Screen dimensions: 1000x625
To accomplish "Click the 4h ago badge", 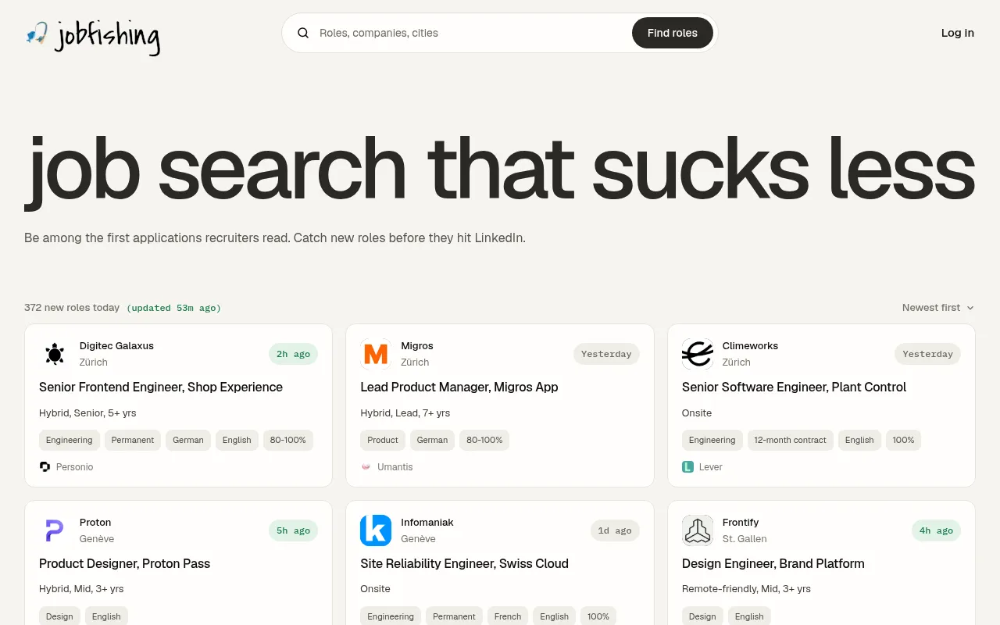I will click(x=936, y=530).
